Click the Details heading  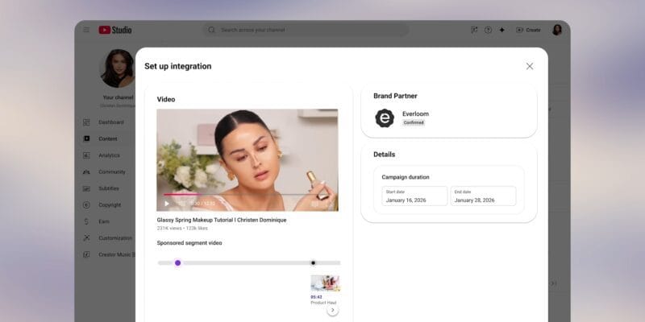(x=385, y=155)
